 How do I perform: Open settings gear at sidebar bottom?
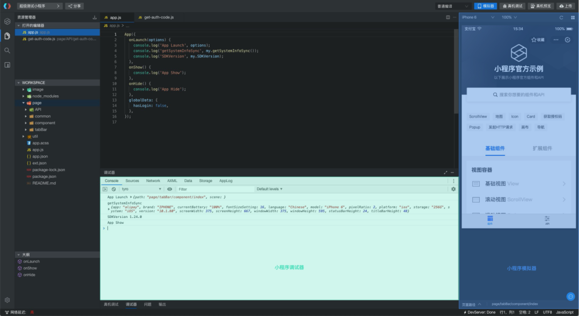[x=7, y=300]
